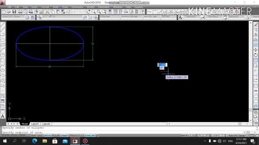
Task: Select the Spline tool in Draw toolbar
Action: point(3,65)
